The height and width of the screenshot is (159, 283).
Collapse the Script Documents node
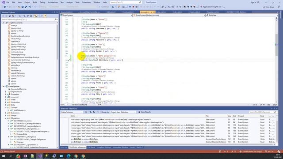(3, 23)
